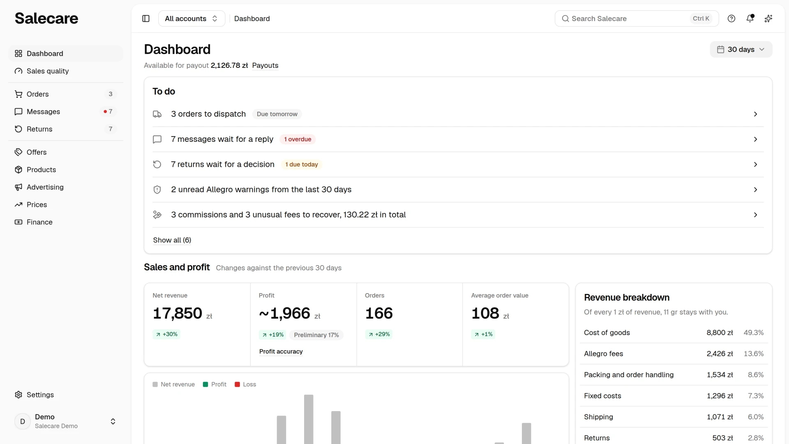Toggle the Net revenue legend swatch
Image resolution: width=789 pixels, height=444 pixels.
pos(155,384)
